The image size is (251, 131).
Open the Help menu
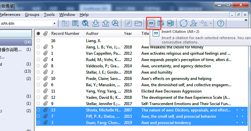[84, 15]
